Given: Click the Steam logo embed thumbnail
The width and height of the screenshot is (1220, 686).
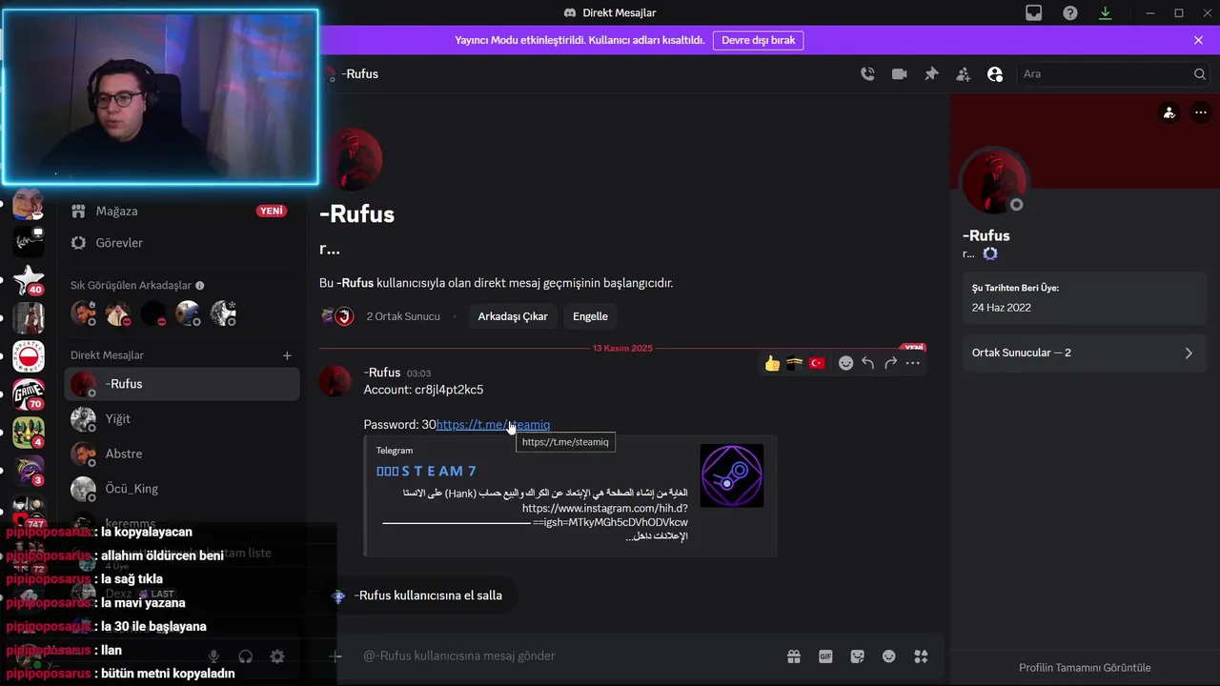Looking at the screenshot, I should (x=732, y=475).
